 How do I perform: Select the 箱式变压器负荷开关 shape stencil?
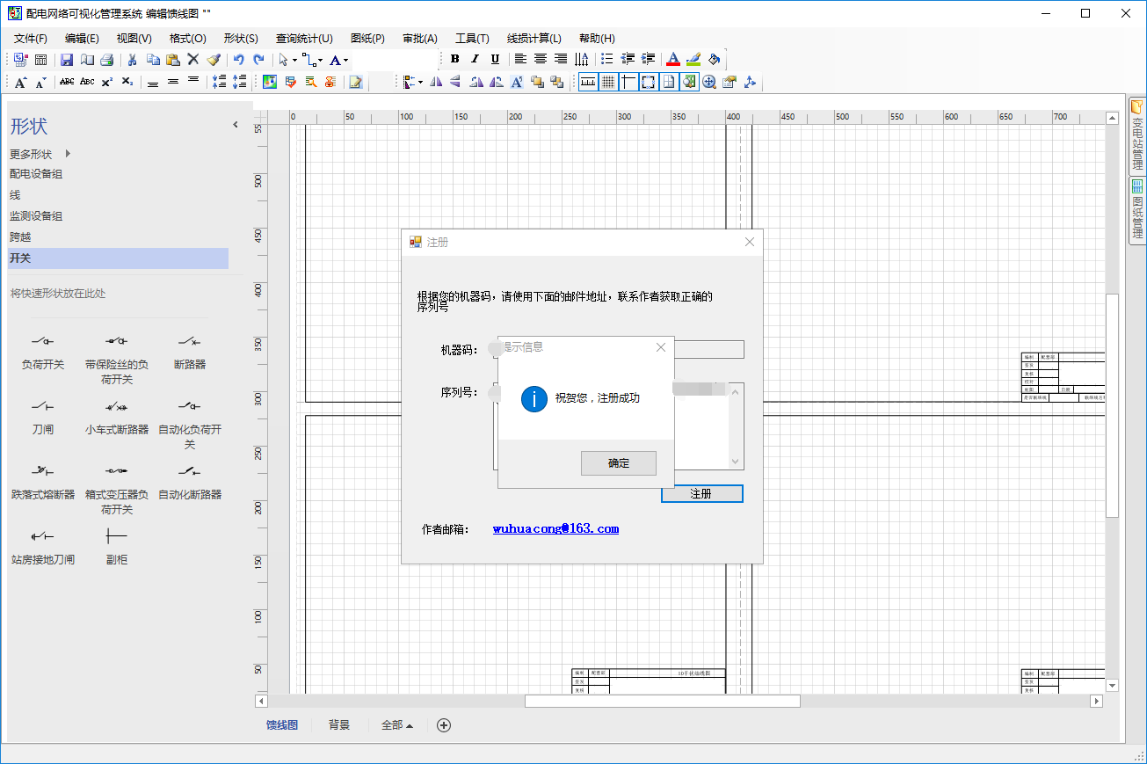(x=117, y=489)
